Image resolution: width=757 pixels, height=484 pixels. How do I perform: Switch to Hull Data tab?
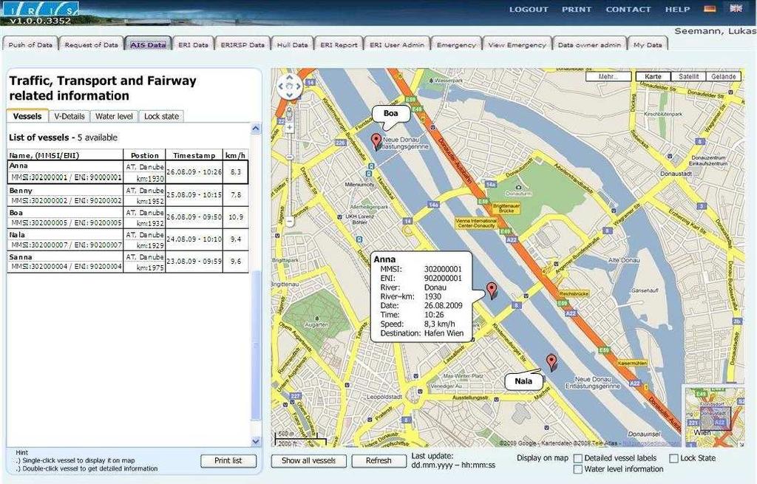pyautogui.click(x=293, y=44)
